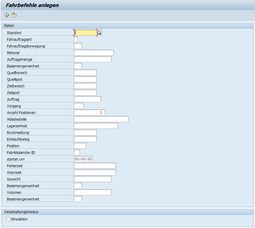
Task: Focus the Anzahl Positionen field
Action: pyautogui.click(x=89, y=112)
